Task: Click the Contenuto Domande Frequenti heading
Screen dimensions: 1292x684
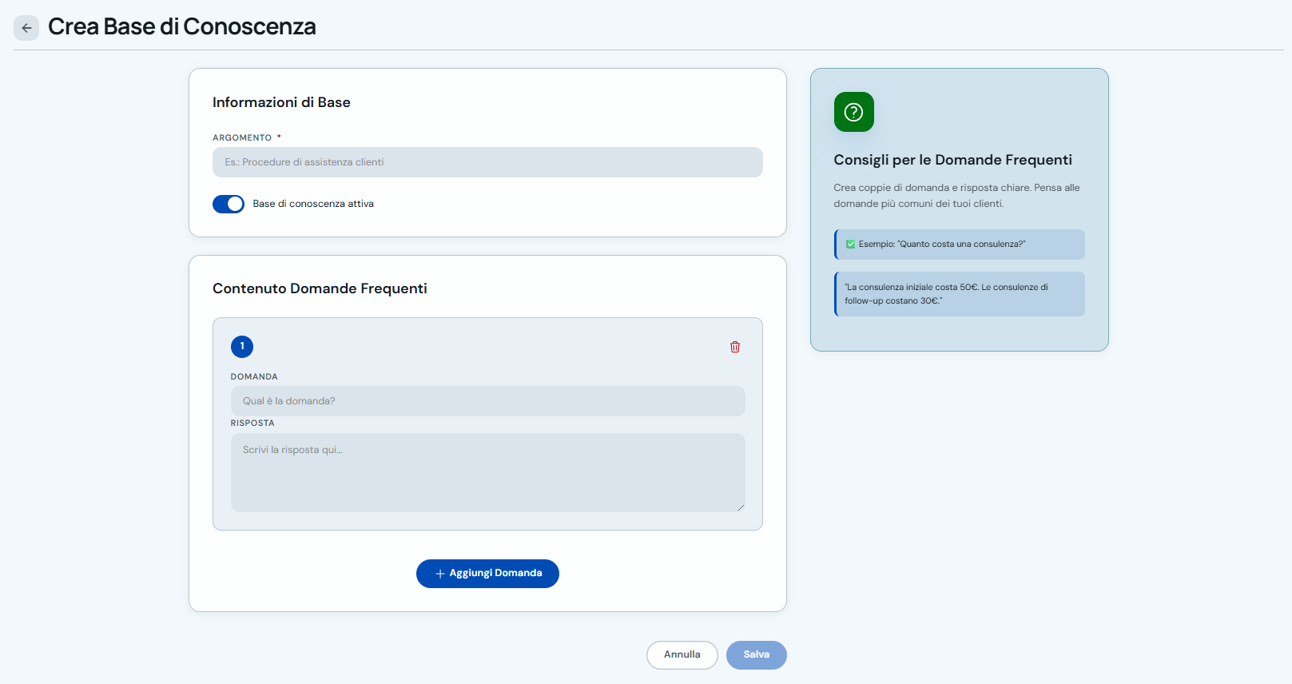Action: (x=320, y=288)
